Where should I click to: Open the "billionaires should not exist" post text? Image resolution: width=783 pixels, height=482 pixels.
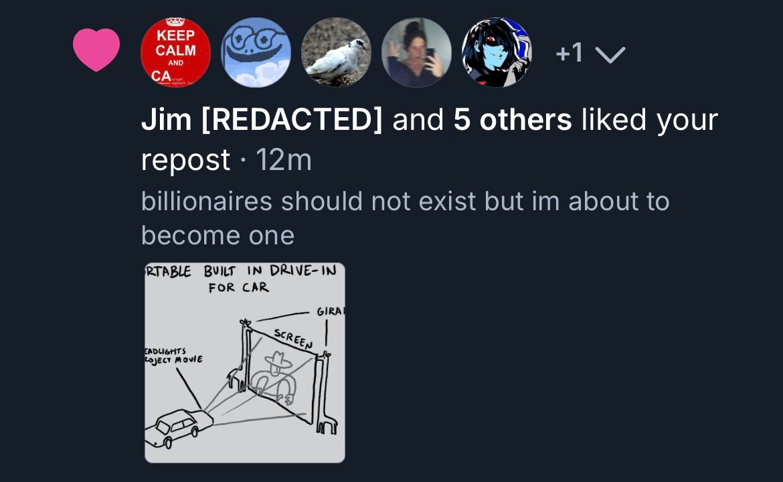[x=405, y=218]
